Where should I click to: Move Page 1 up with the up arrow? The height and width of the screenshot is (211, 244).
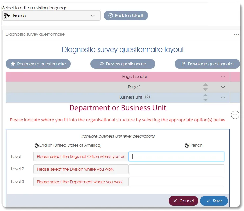[205, 84]
